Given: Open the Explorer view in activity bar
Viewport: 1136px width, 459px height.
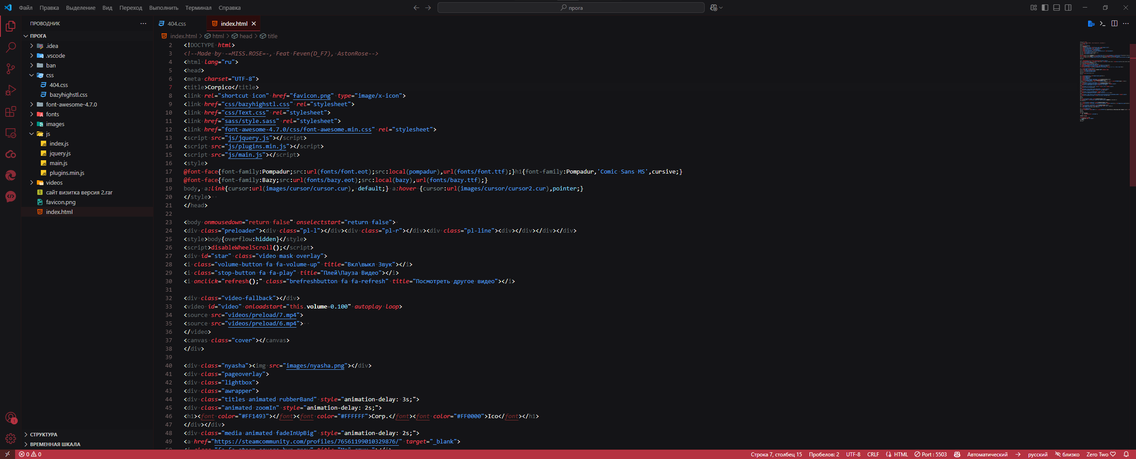Looking at the screenshot, I should pyautogui.click(x=11, y=27).
